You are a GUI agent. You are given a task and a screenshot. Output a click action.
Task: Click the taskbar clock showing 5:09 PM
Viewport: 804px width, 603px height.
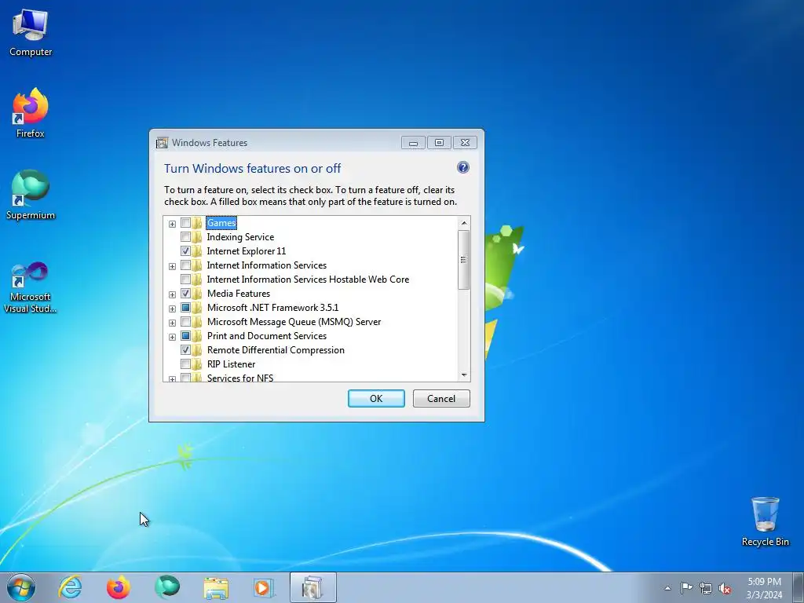[x=764, y=588]
